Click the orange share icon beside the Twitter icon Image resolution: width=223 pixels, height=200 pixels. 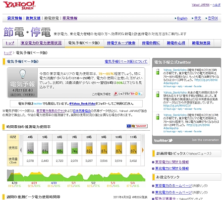coord(136,94)
